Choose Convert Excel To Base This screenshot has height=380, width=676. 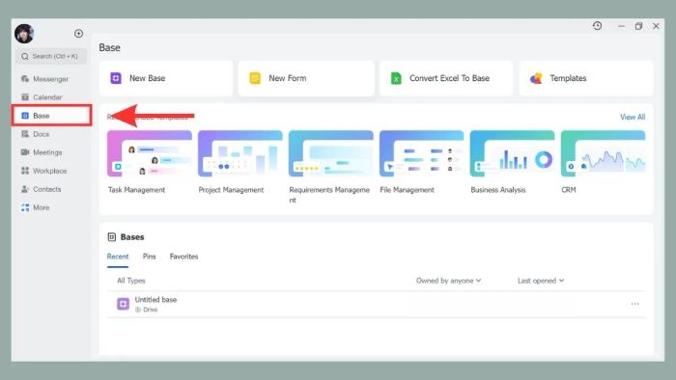pos(446,78)
